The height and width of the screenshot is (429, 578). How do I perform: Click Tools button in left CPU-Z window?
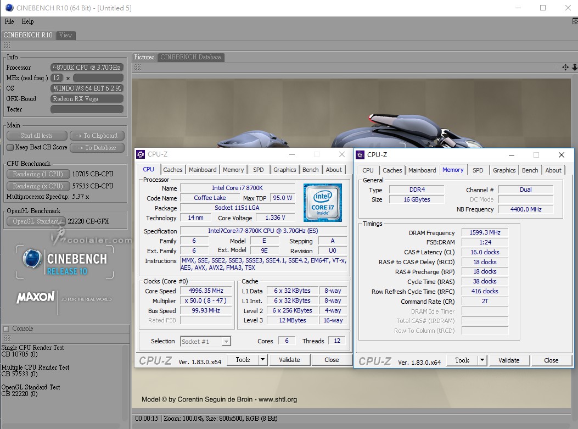click(243, 360)
